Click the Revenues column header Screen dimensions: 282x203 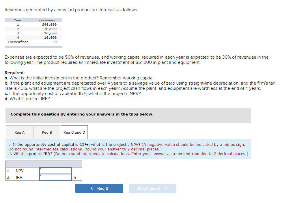(47, 20)
